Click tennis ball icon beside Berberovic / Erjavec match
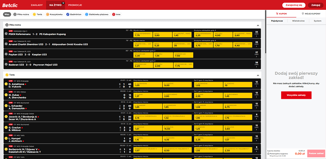This screenshot has height=159, width=326. pyautogui.click(x=6, y=149)
